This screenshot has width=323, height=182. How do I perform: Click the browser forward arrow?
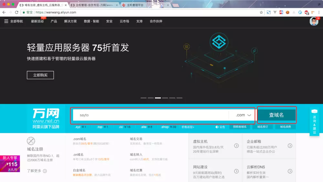10,12
